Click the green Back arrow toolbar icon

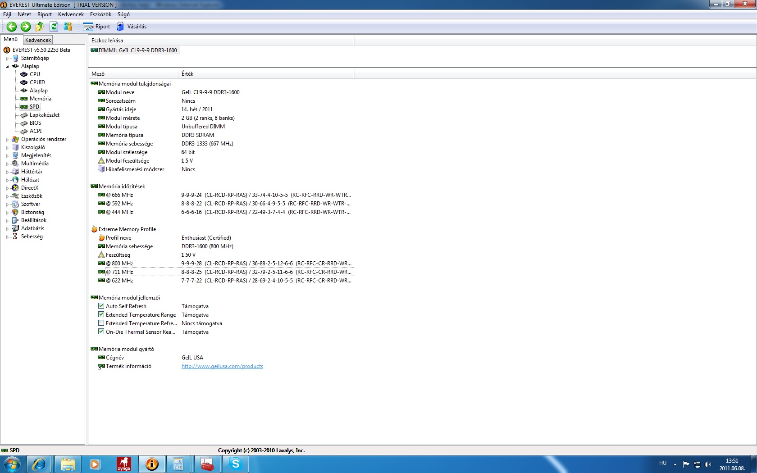12,27
